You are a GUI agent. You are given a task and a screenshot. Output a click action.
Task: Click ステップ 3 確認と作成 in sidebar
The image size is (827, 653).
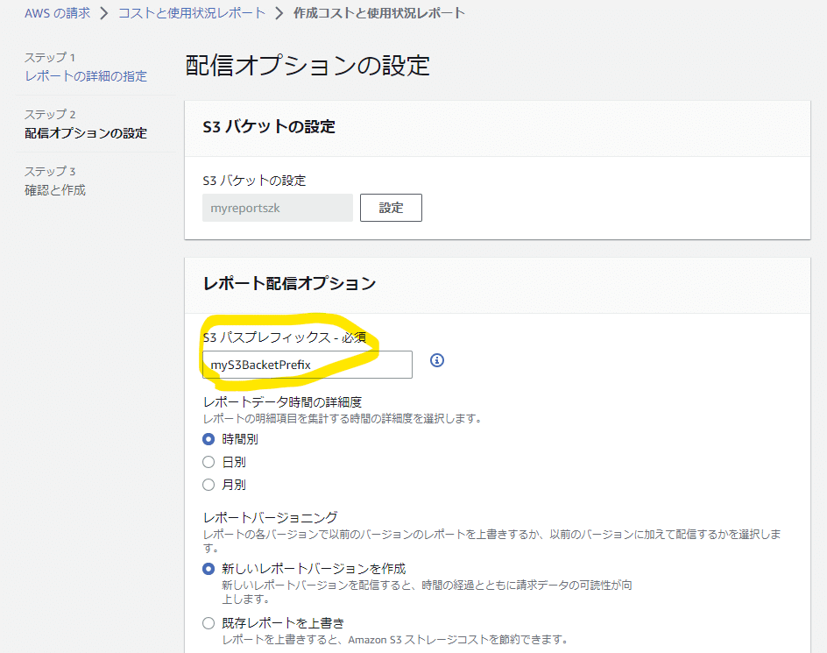(55, 181)
